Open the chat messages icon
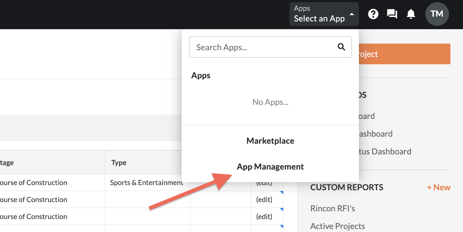 [392, 14]
